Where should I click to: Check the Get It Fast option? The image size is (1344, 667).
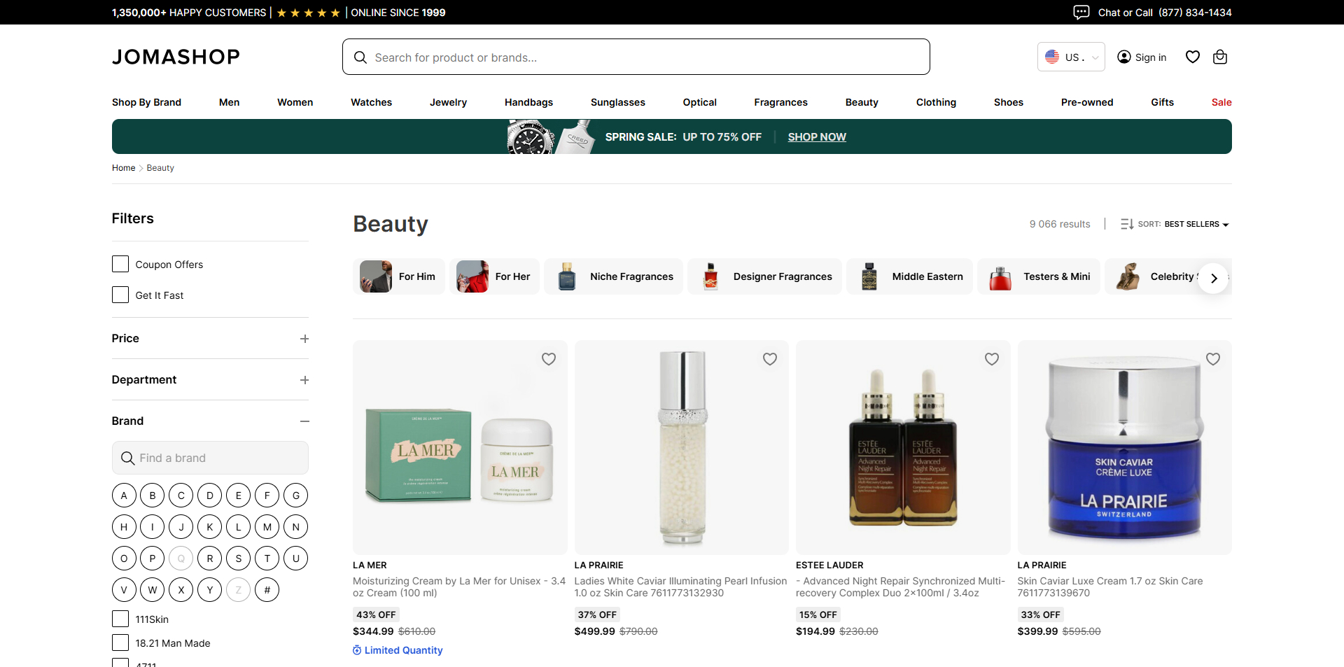(x=120, y=295)
